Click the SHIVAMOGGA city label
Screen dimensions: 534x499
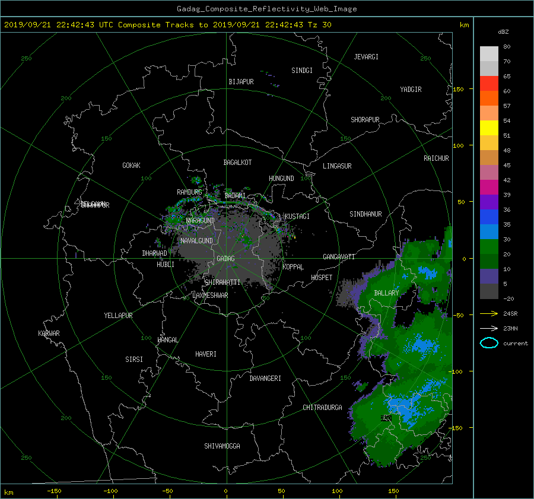tap(222, 446)
